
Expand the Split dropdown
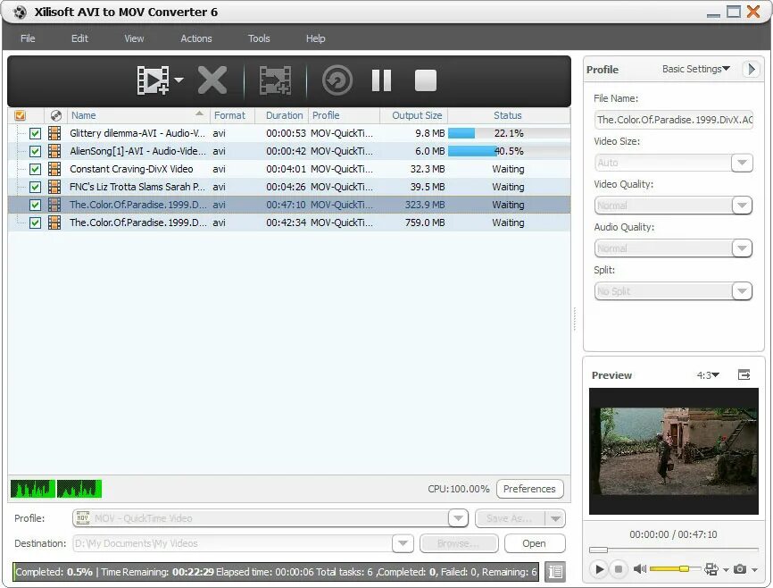point(742,291)
